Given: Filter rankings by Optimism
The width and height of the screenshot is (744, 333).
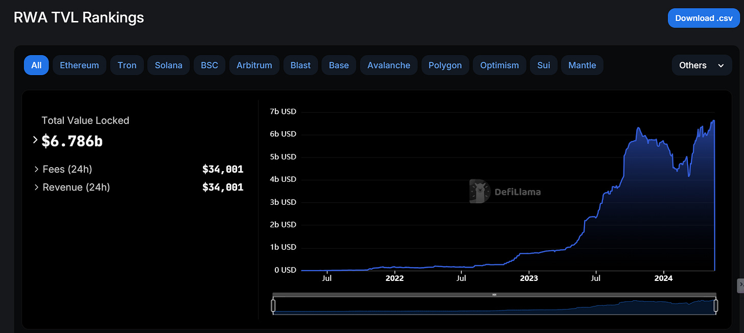Looking at the screenshot, I should 499,65.
